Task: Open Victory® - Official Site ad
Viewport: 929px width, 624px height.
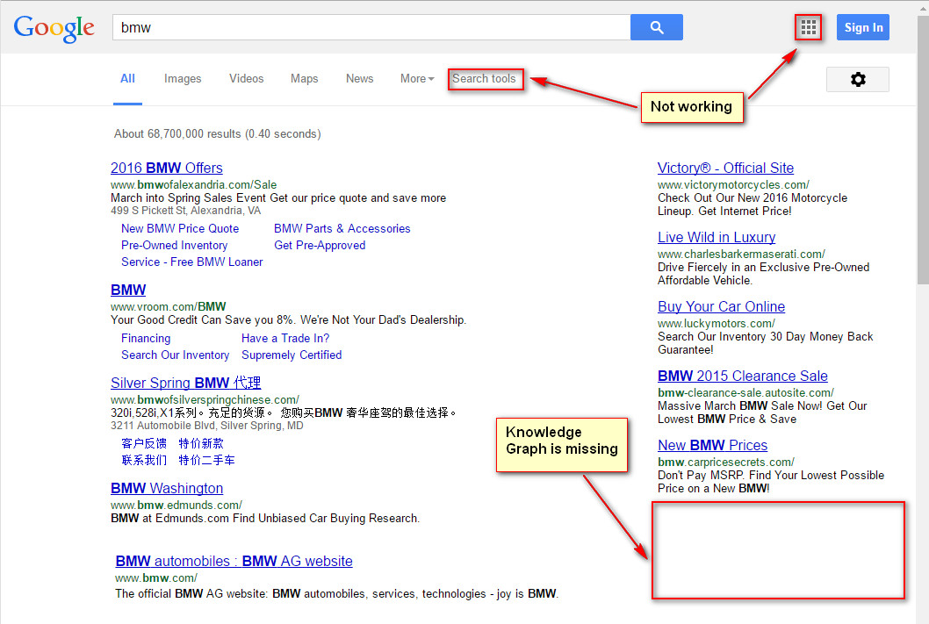Action: [725, 169]
